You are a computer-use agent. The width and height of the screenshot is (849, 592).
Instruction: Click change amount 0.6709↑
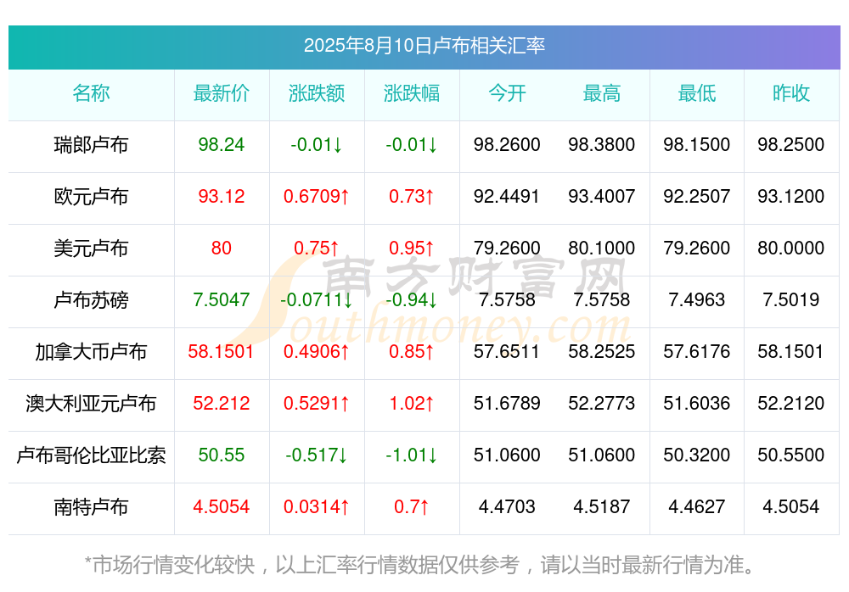coord(317,196)
